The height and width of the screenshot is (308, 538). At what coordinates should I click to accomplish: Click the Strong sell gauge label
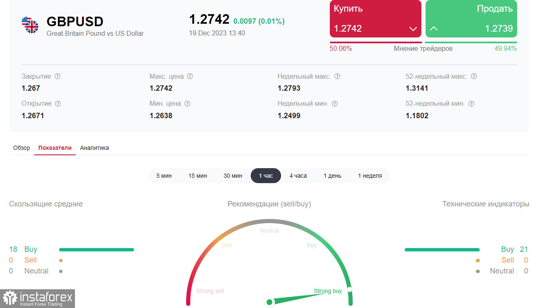tap(210, 291)
